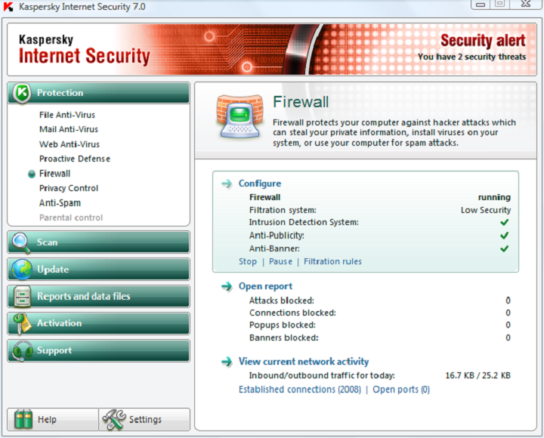544x438 pixels.
Task: Click the 'Attacks blocked:' label
Action: click(x=281, y=301)
